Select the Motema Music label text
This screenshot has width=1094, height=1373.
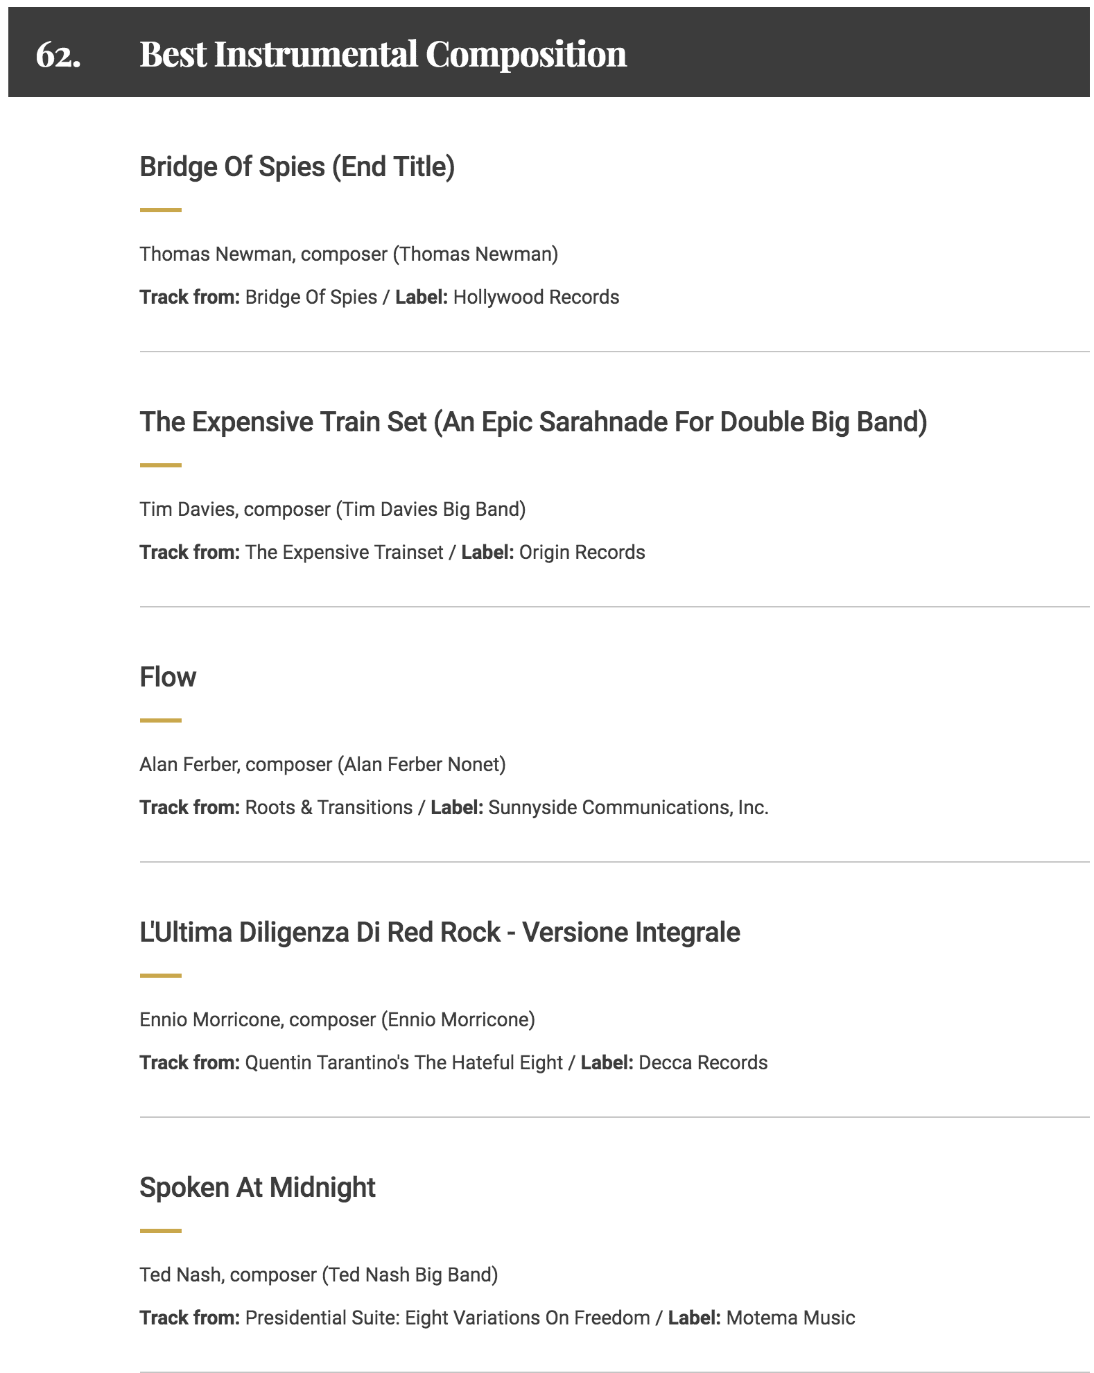[790, 1318]
